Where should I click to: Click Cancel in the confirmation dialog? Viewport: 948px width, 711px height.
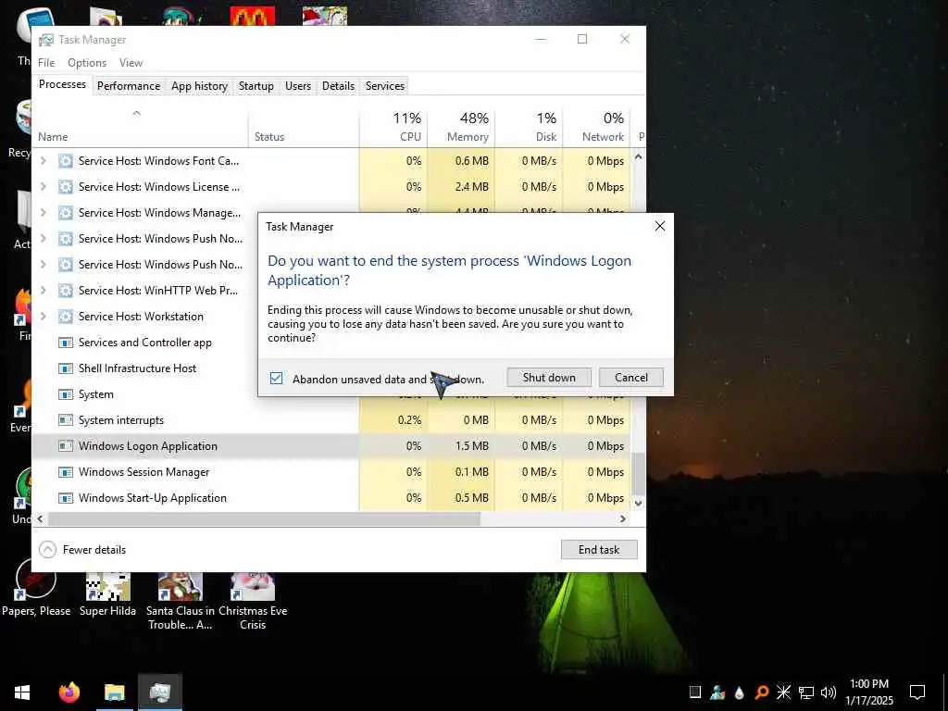(x=631, y=378)
